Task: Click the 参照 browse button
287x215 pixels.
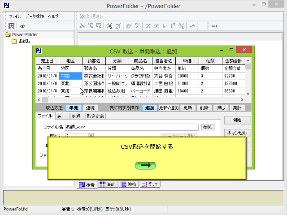Action: 208,127
